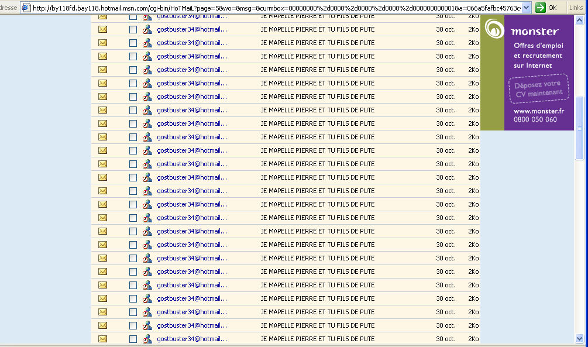This screenshot has height=347, width=588.
Task: Click inside the address bar URL field
Action: click(x=275, y=8)
